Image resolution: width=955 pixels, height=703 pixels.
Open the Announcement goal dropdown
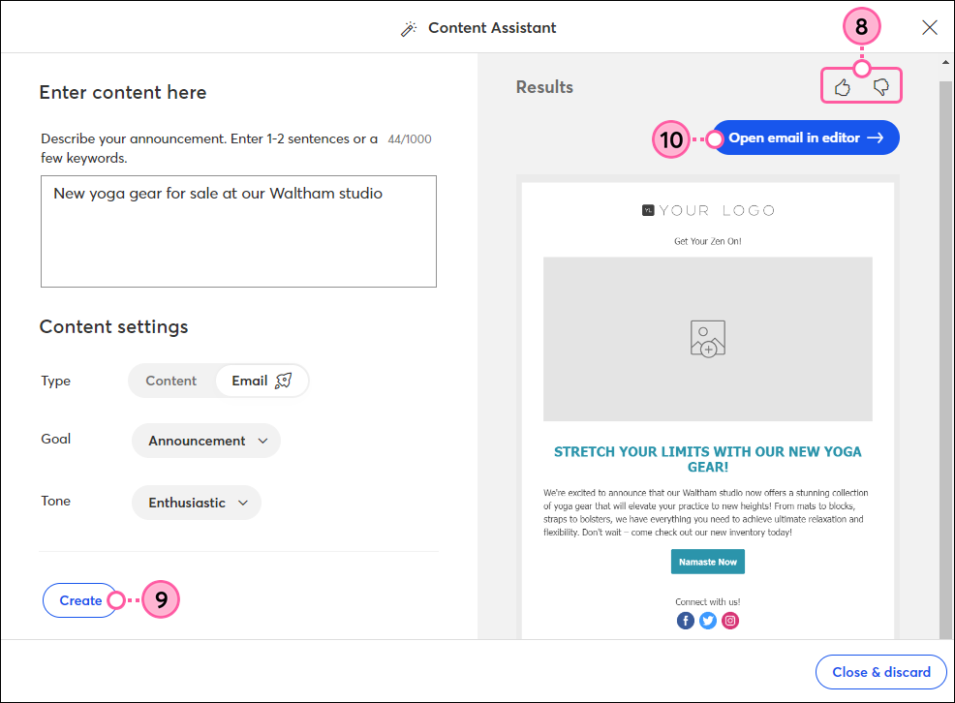(205, 441)
